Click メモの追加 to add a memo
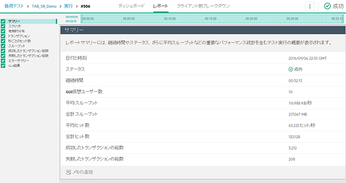 point(83,172)
